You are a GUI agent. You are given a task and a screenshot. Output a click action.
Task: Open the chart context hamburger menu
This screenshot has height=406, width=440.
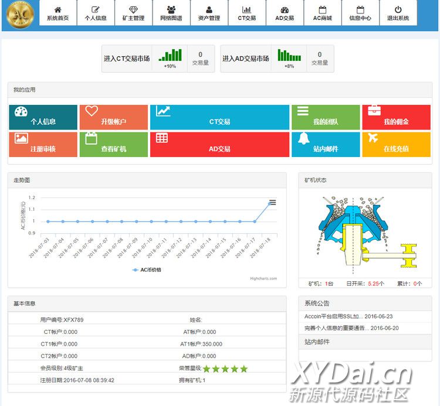click(272, 202)
